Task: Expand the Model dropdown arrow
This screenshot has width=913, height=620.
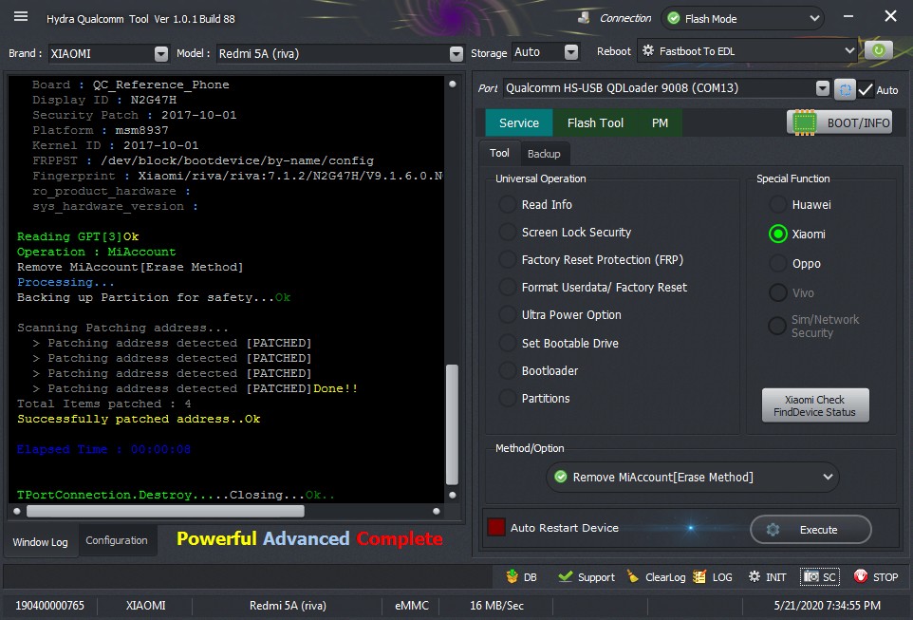Action: 456,53
